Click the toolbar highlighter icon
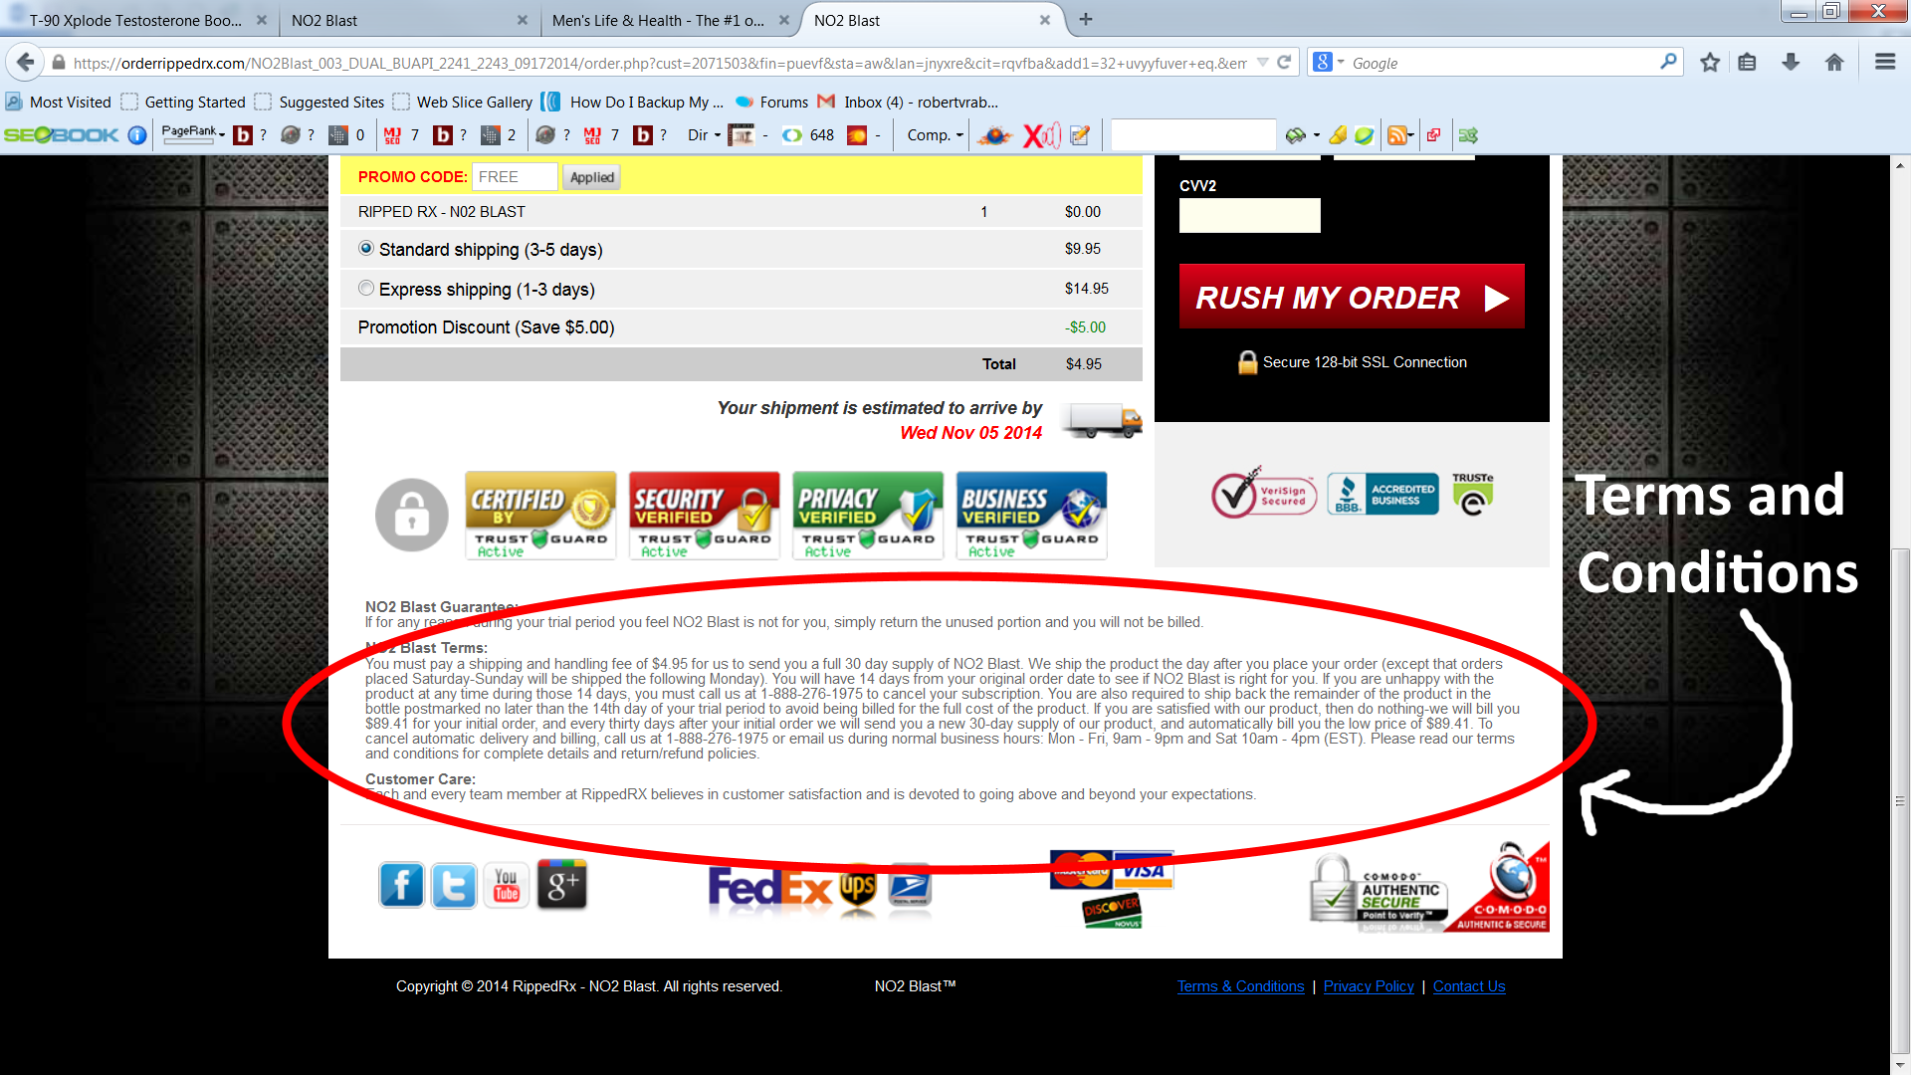This screenshot has height=1075, width=1911. tap(1339, 134)
